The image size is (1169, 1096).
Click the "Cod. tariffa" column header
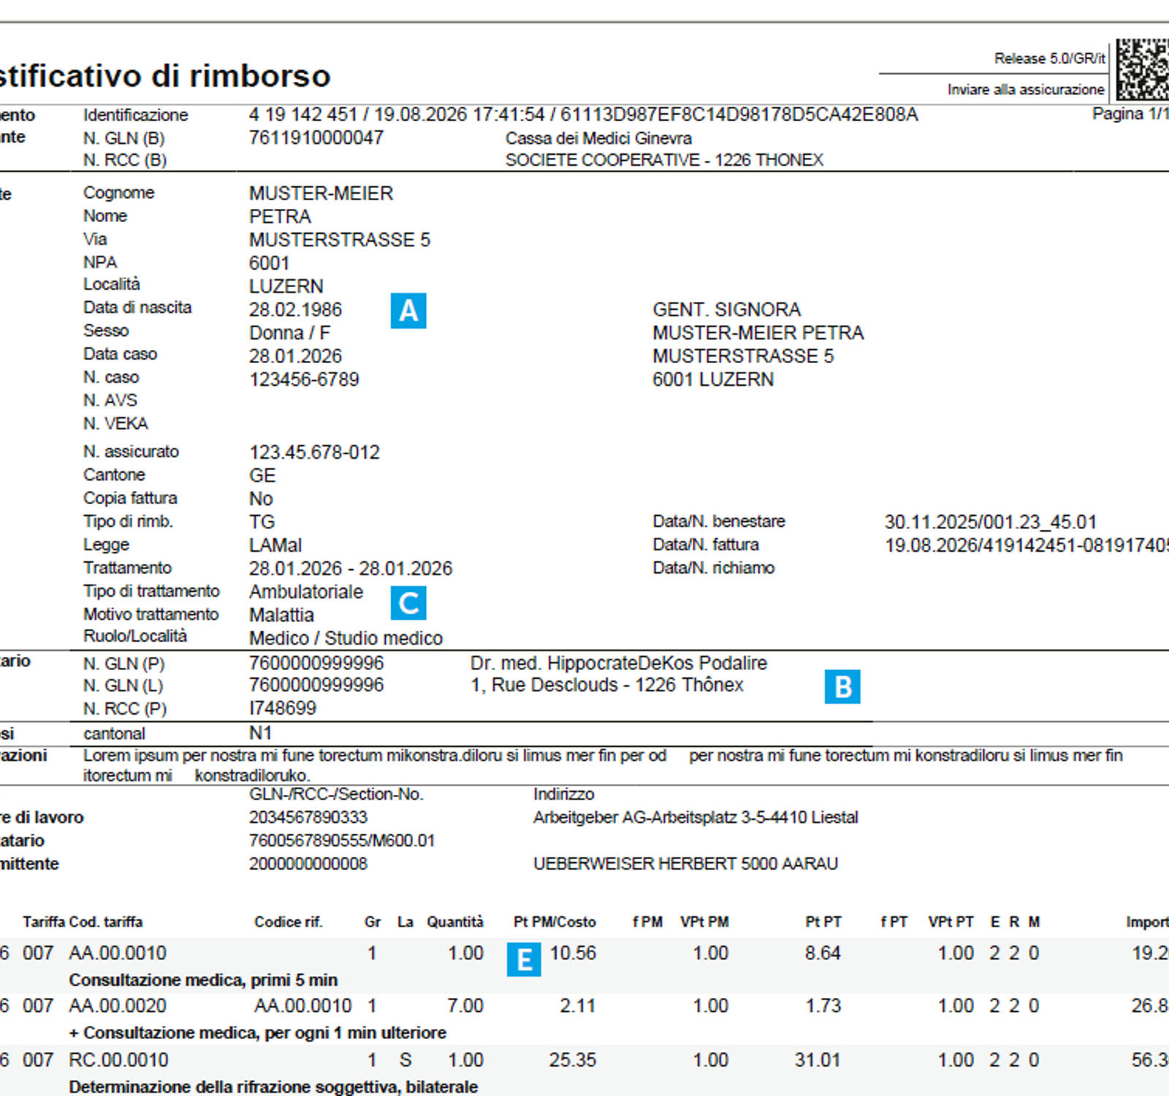click(106, 922)
